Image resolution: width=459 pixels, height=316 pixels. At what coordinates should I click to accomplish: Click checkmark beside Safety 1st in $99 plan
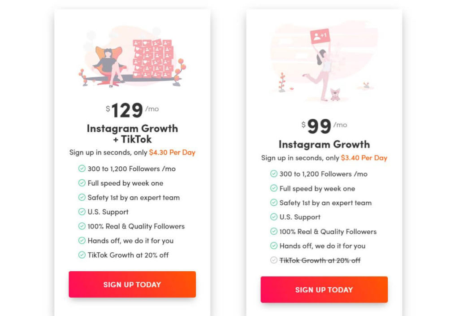click(274, 203)
